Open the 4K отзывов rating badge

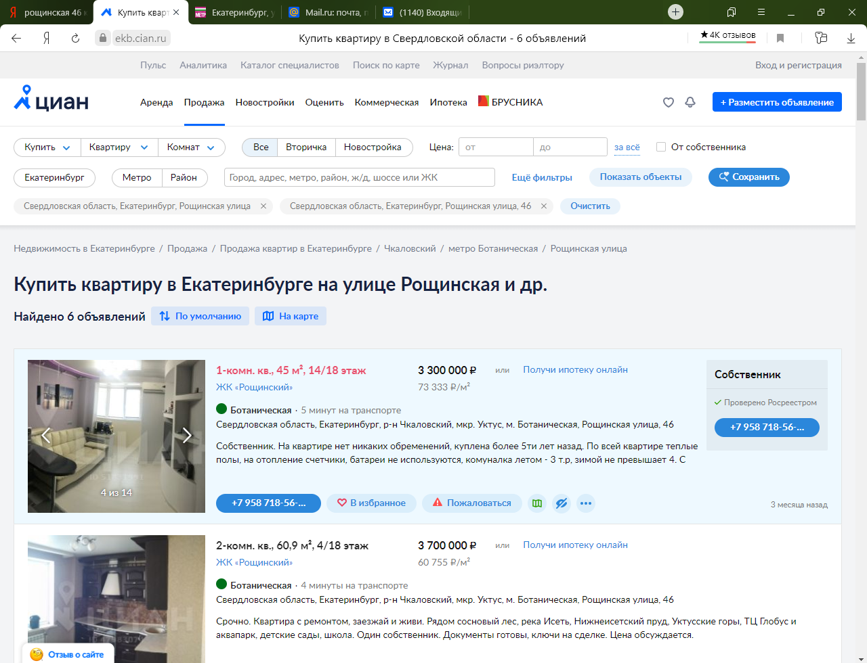[x=727, y=36]
